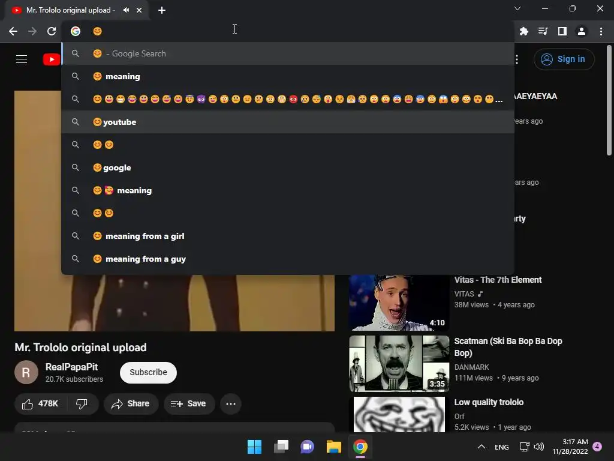Click the YouTube logo

(52, 59)
